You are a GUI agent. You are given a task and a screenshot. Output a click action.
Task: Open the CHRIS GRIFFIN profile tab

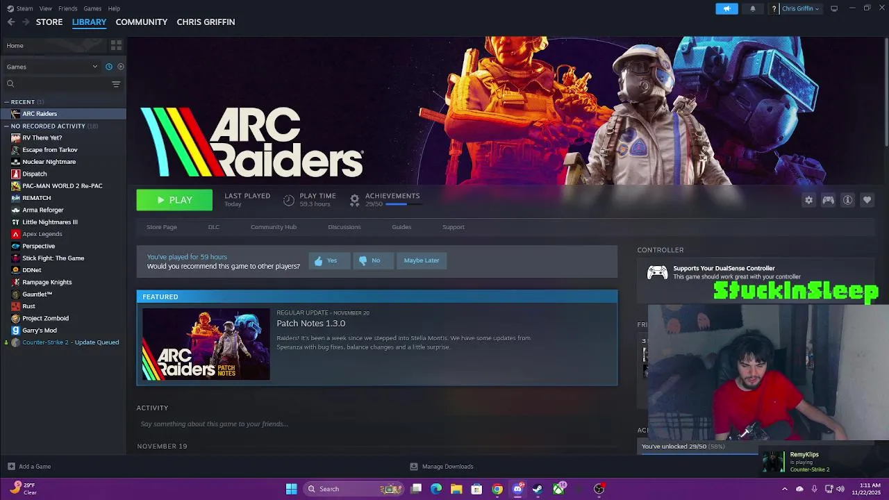click(x=206, y=22)
